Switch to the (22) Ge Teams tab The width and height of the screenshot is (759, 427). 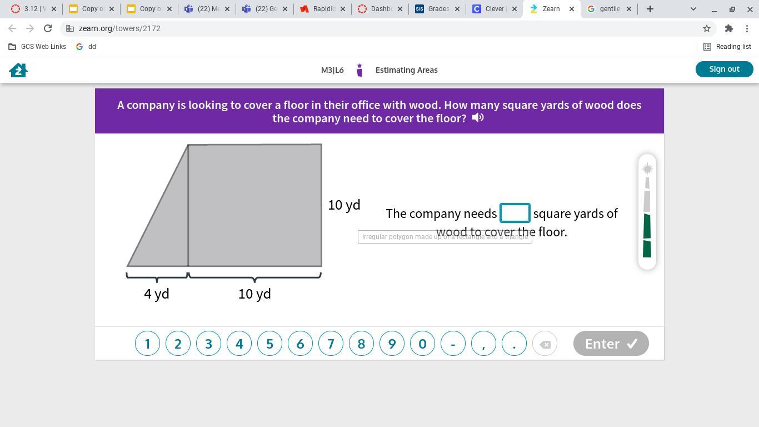(x=264, y=9)
